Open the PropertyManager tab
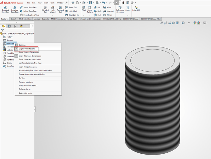This screenshot has width=211, height=159. pos(9,26)
